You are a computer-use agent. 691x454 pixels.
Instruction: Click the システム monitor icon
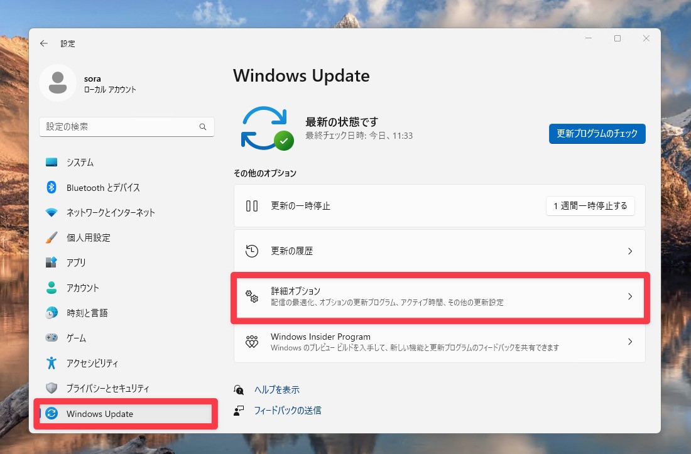[x=52, y=162]
